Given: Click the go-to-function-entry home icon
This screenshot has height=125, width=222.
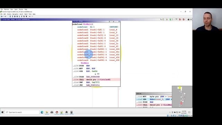Looking at the screenshot, I should 167,19.
